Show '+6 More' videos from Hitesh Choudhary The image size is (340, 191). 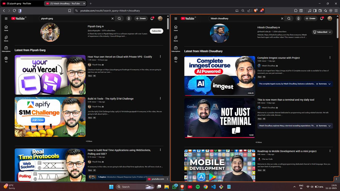(258, 142)
